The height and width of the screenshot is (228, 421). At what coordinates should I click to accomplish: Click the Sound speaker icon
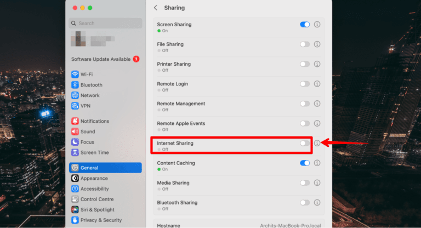[75, 132]
